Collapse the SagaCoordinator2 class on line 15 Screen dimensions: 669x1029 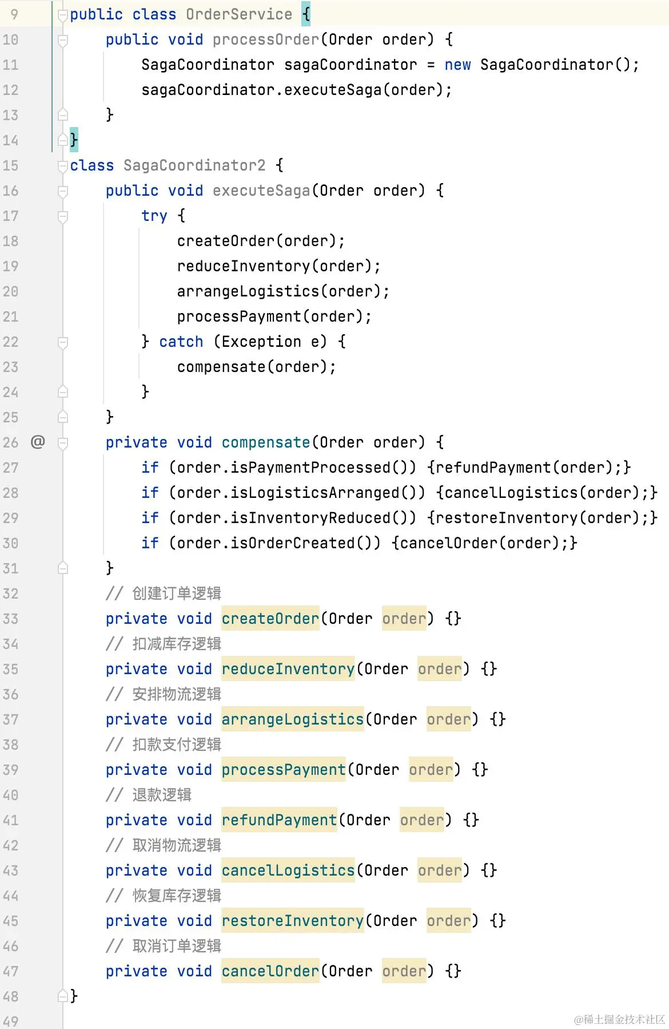click(63, 166)
